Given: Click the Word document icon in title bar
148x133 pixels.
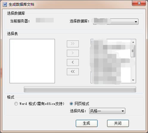Looking at the screenshot, I should click(5, 4).
